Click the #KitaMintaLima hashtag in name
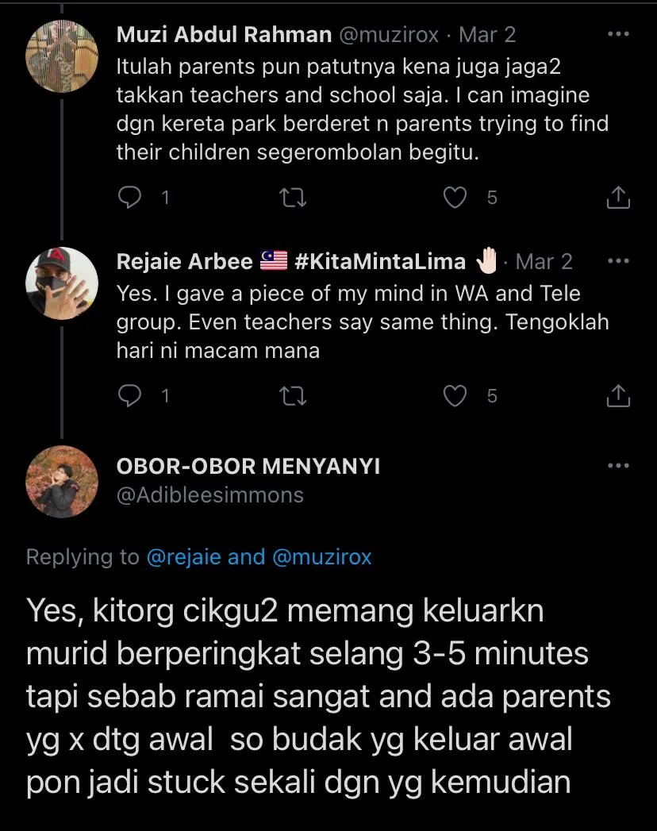Screen dimensions: 657x831 [380, 261]
